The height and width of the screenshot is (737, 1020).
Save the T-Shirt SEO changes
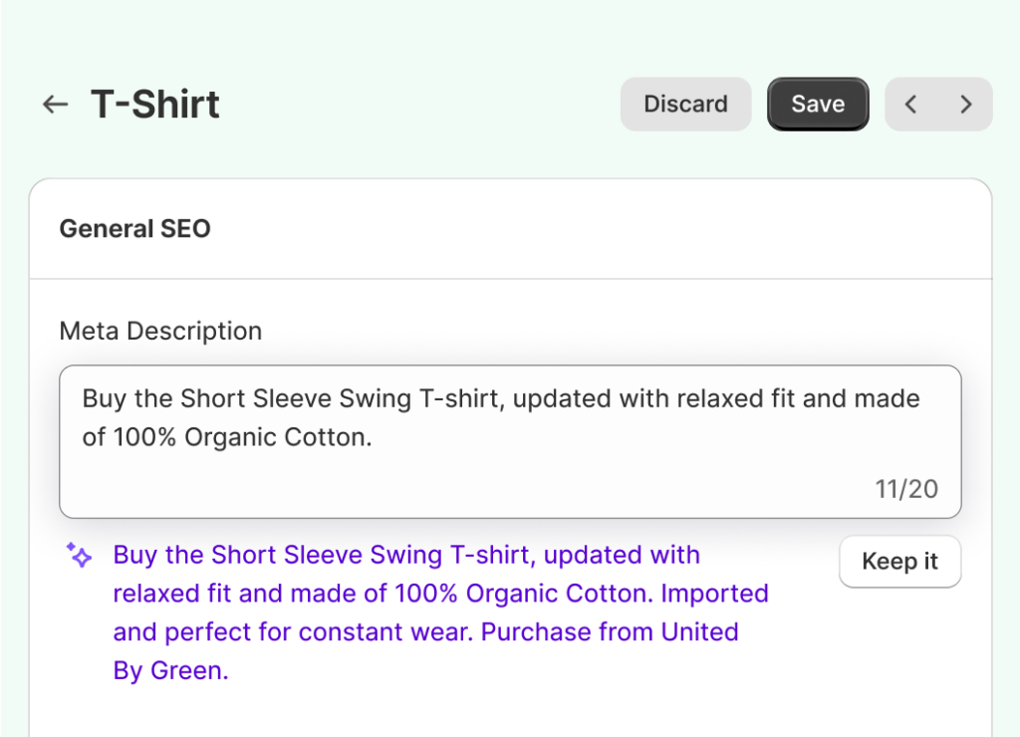818,105
